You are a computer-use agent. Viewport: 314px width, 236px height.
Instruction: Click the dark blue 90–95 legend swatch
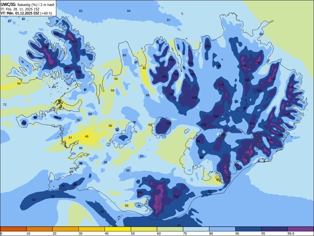pyautogui.click(x=248, y=229)
